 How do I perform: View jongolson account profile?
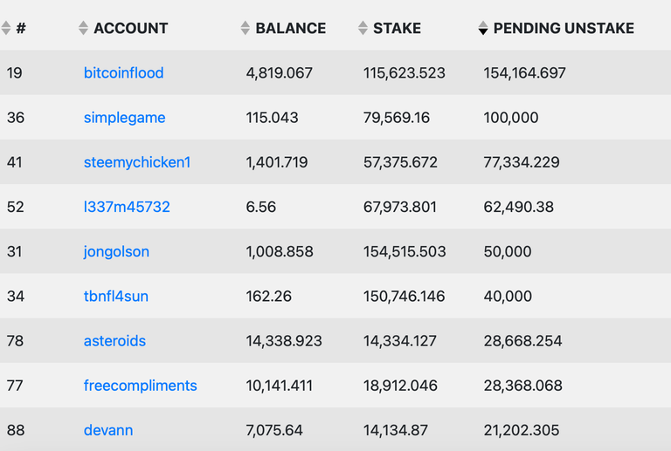pos(116,252)
